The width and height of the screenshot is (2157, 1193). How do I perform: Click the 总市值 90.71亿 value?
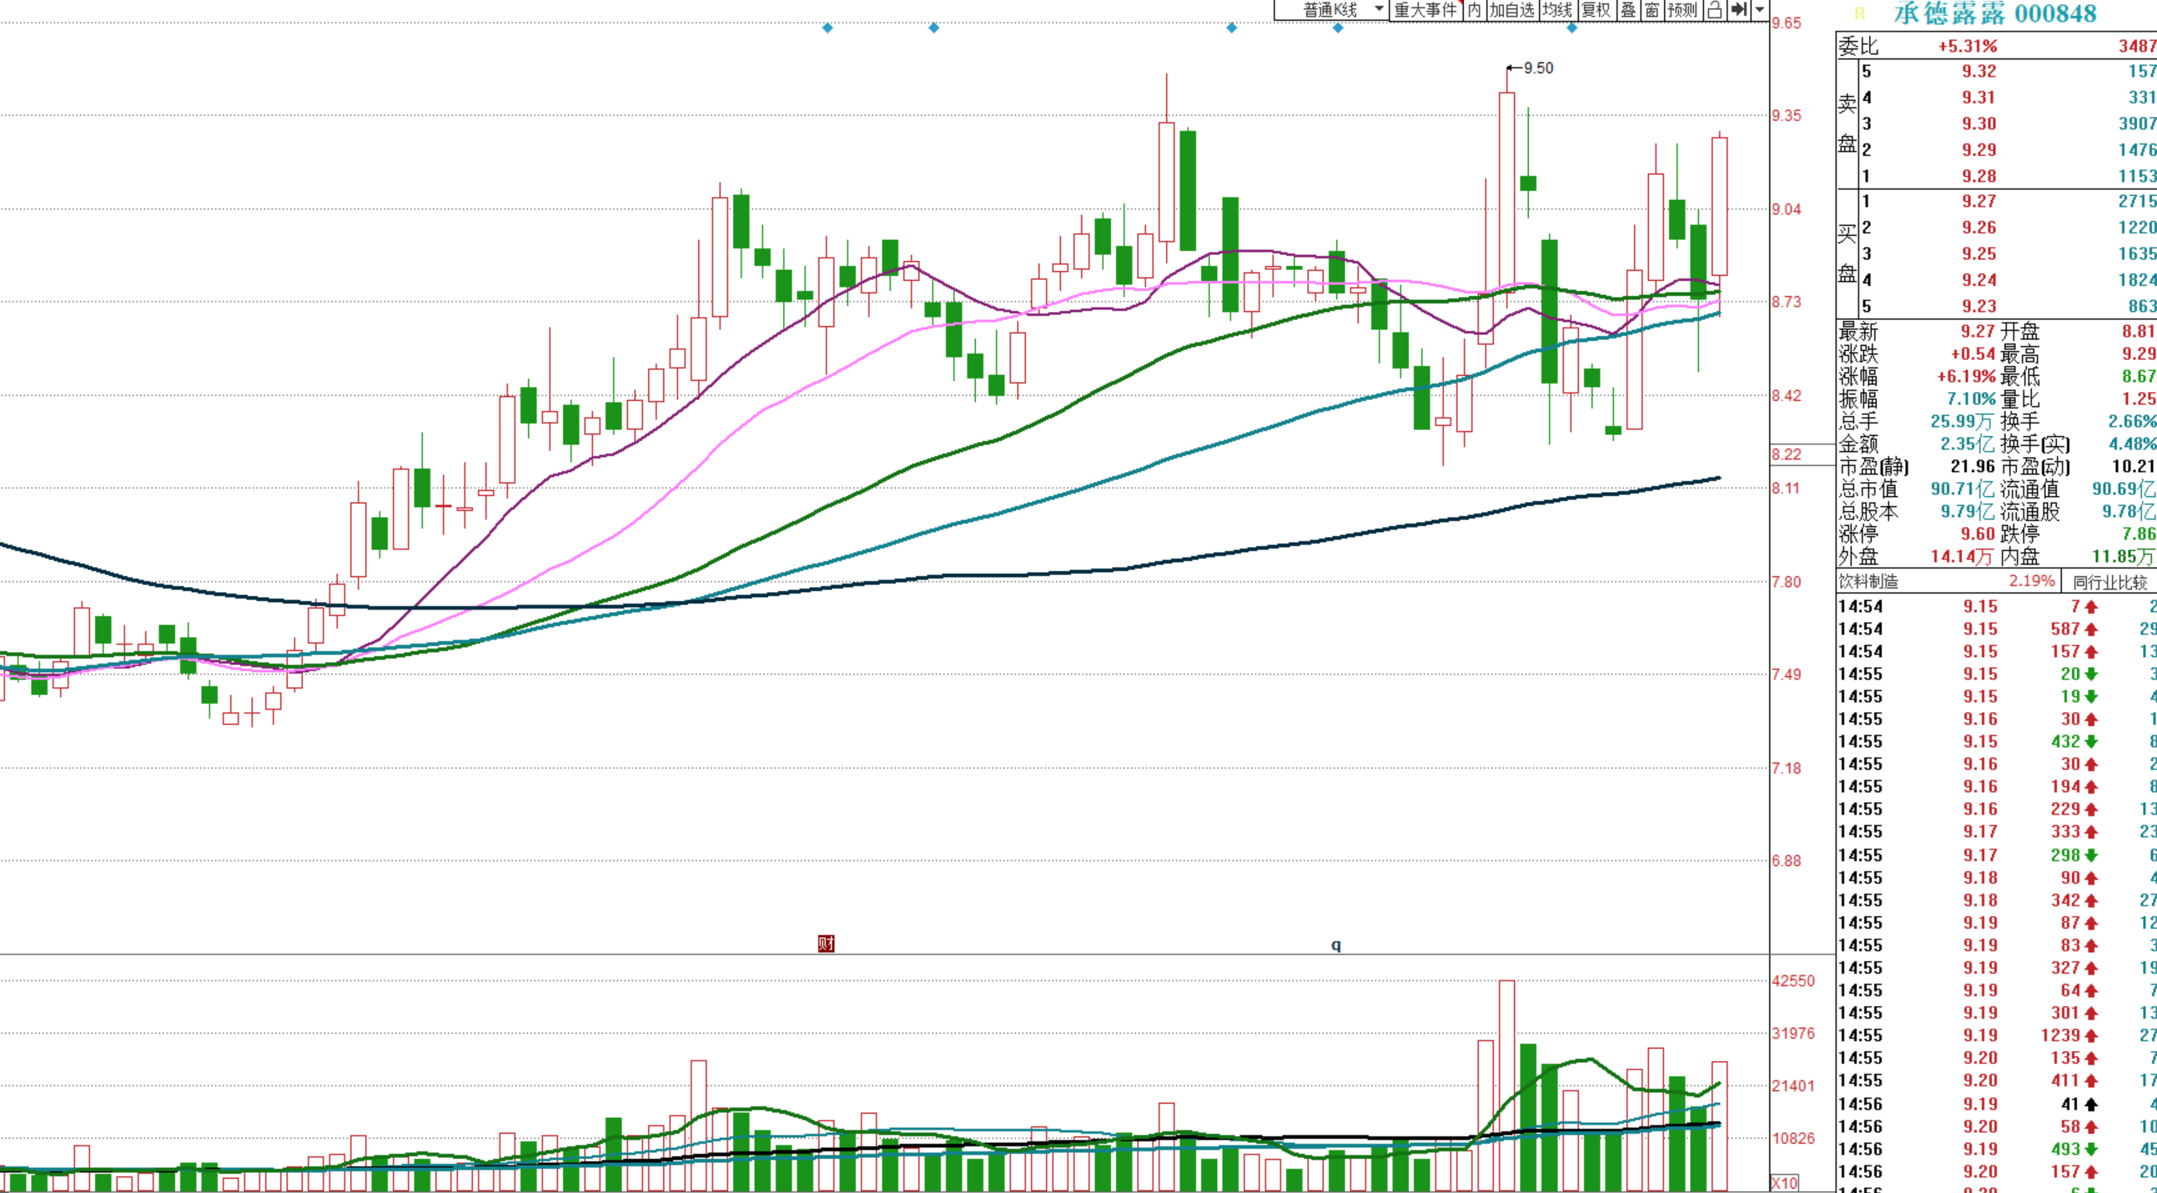pyautogui.click(x=1962, y=489)
